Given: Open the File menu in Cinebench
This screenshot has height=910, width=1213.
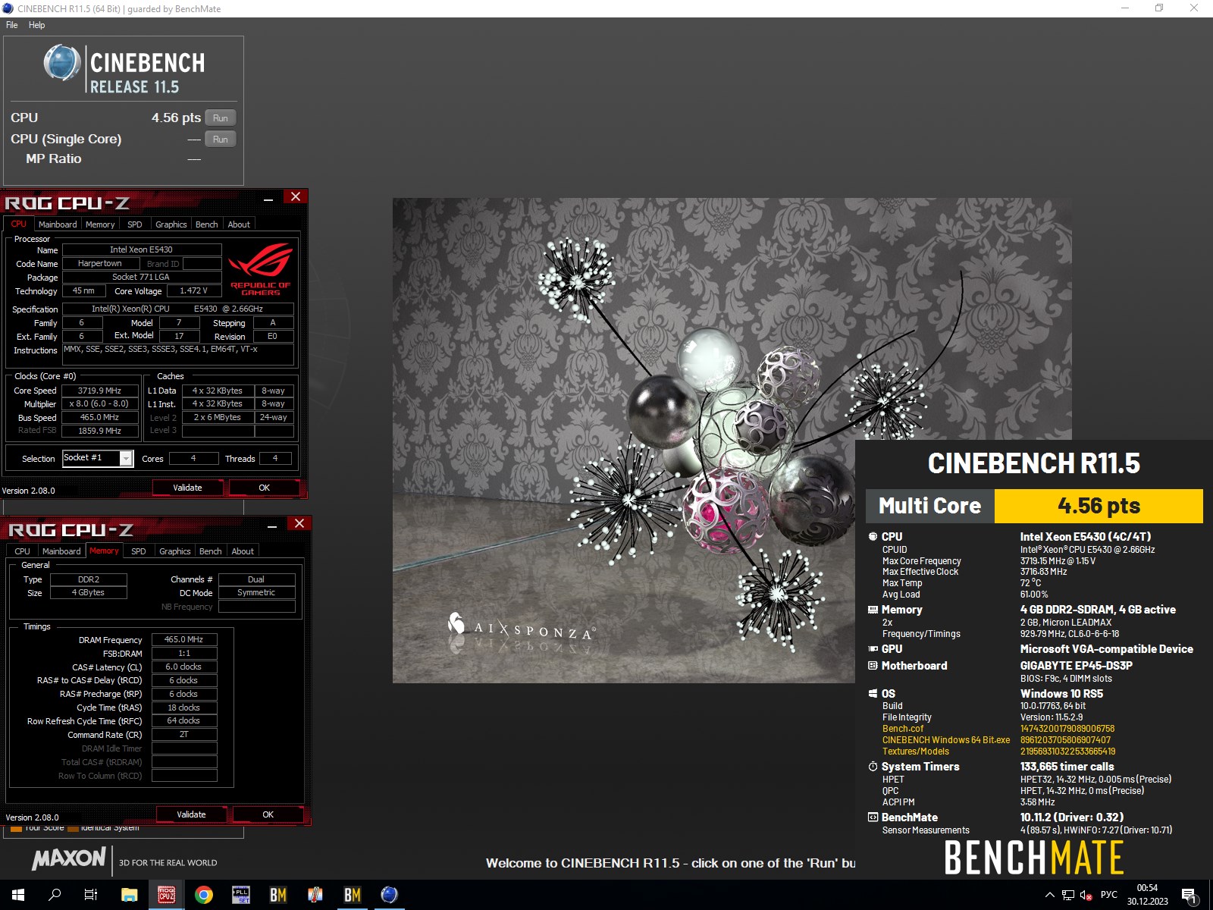Looking at the screenshot, I should coord(12,25).
